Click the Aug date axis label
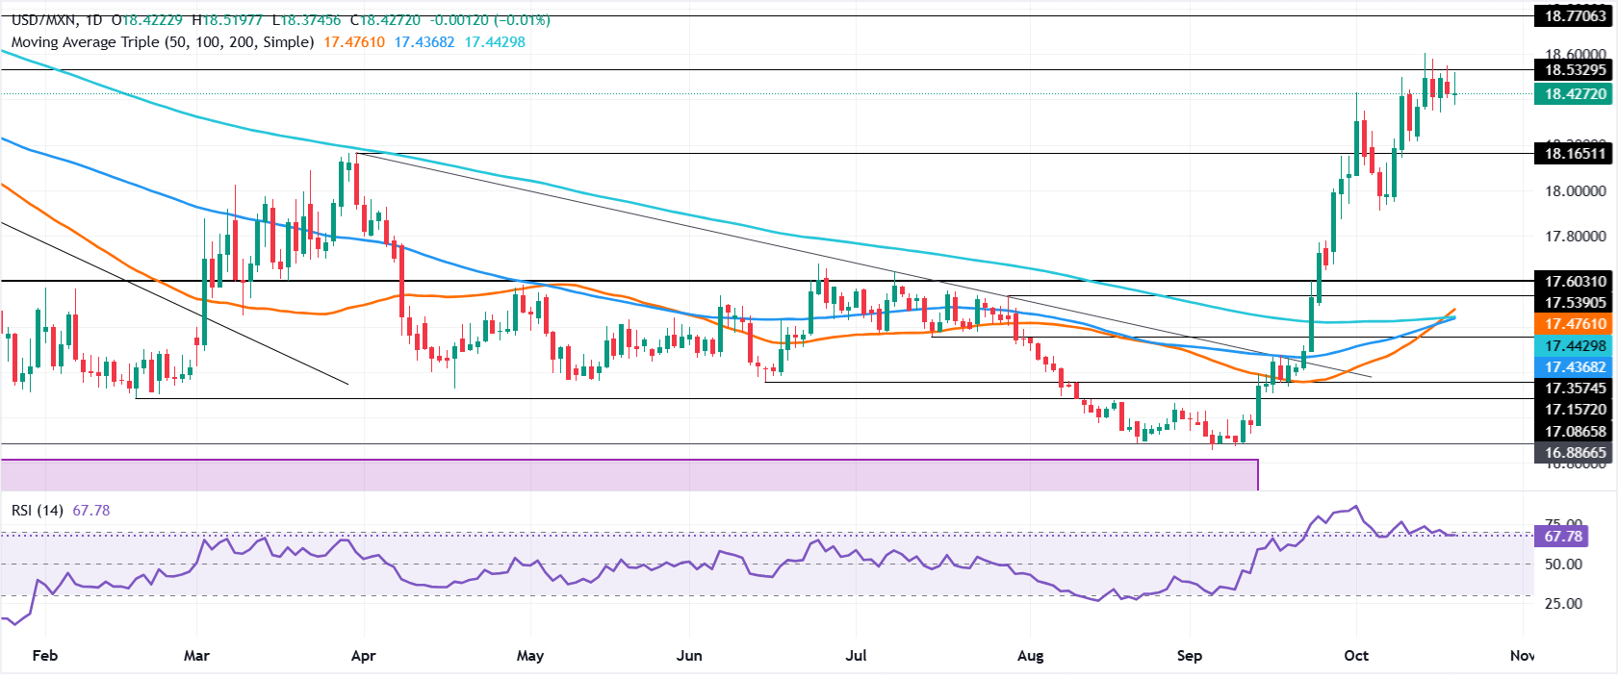1618x678 pixels. (1030, 656)
